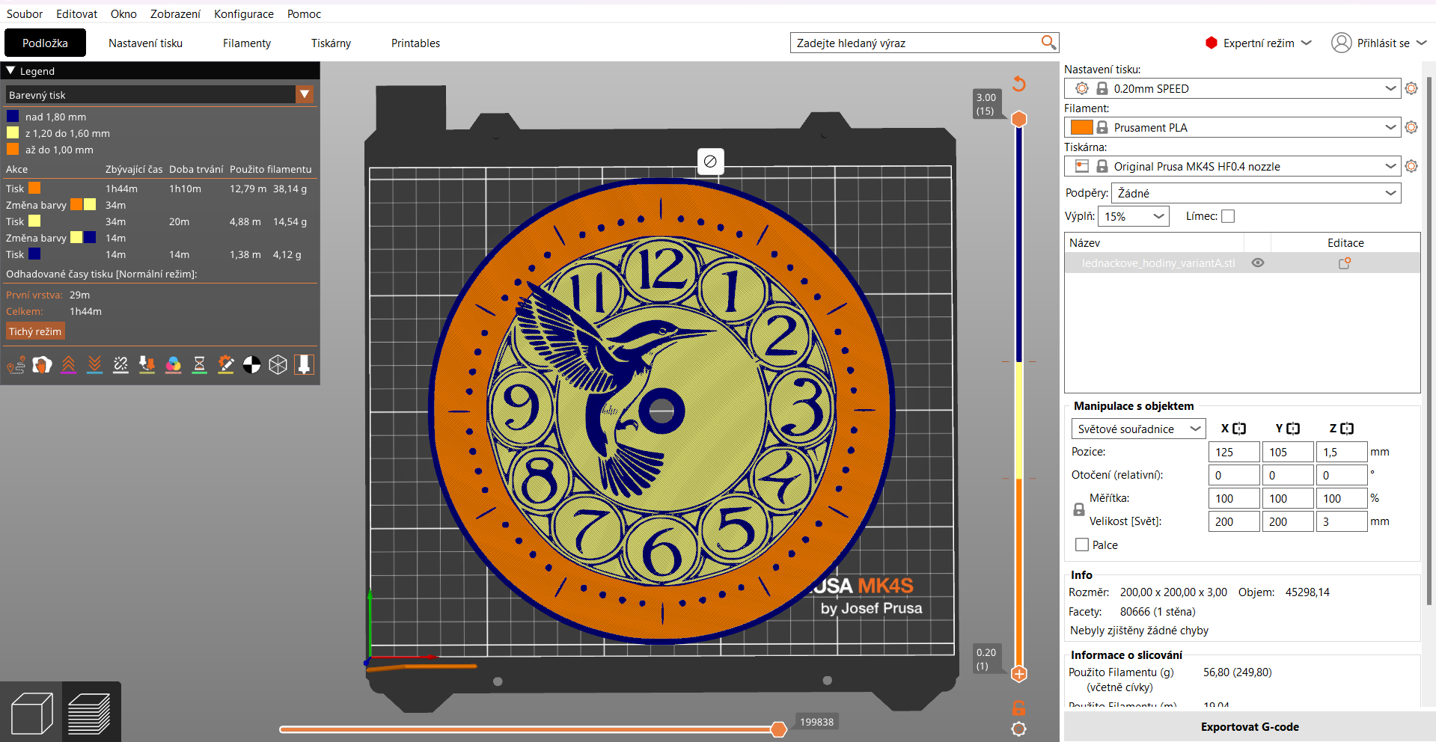Click the Exportovat G-code button
The image size is (1436, 742).
(1250, 726)
